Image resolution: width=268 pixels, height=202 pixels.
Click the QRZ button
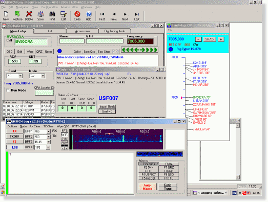pyautogui.click(x=39, y=52)
